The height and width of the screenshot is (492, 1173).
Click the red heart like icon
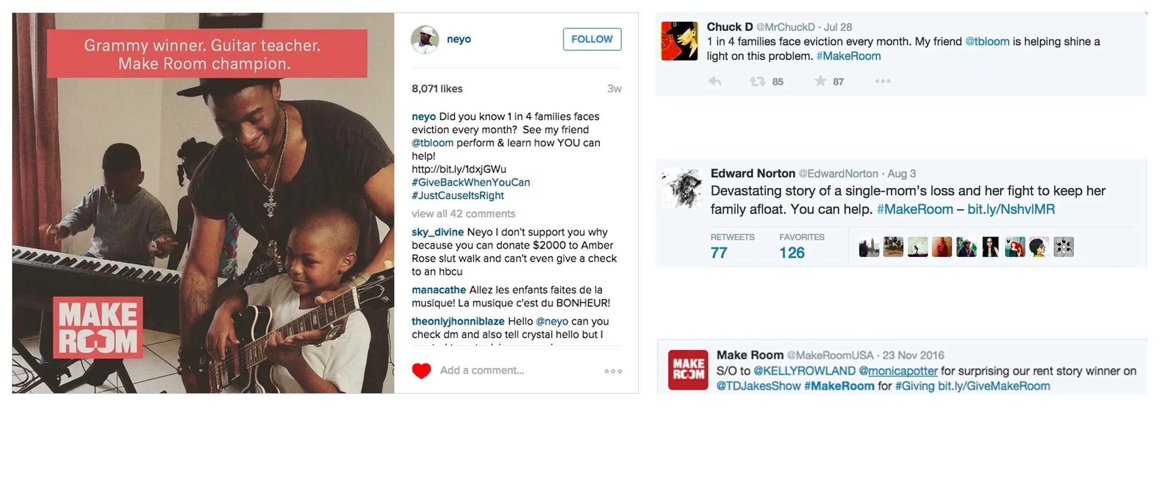pyautogui.click(x=421, y=371)
